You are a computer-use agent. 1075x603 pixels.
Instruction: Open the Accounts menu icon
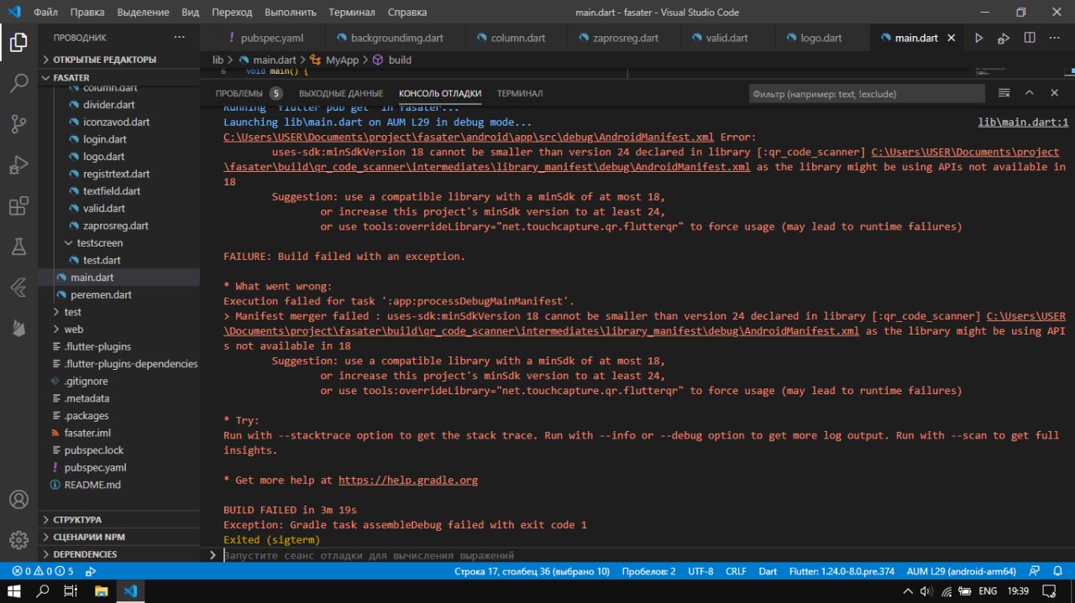click(x=18, y=500)
